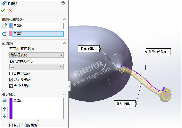Click the blue profile color swatch
Viewport: 182px width, 128px height.
point(11,25)
